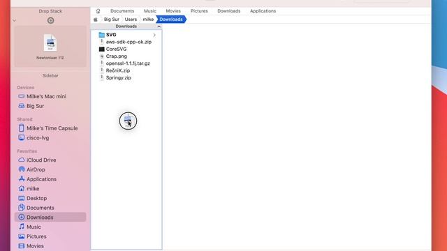447x251 pixels.
Task: Open Big Sur volume in sidebar
Action: [35, 106]
